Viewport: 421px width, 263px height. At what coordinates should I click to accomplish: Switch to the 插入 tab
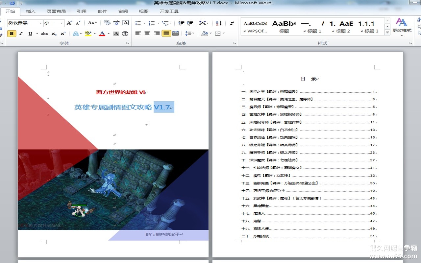pos(31,11)
